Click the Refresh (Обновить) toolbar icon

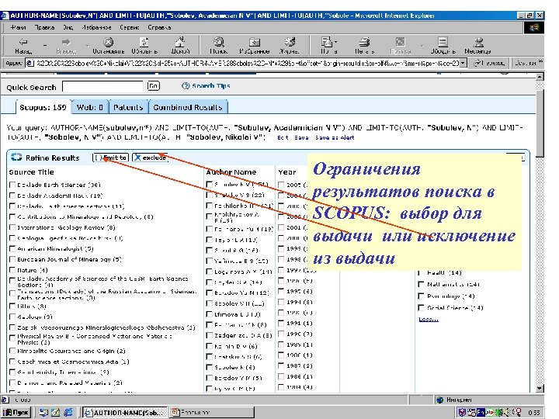[144, 42]
